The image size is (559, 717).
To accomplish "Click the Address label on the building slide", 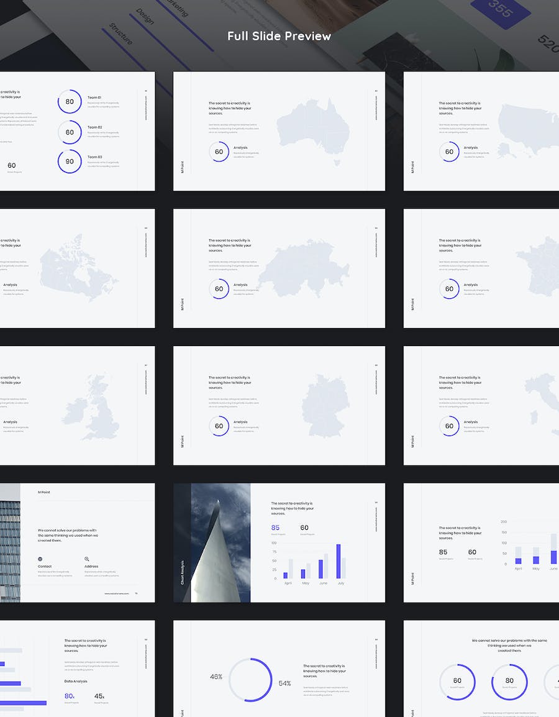I will (x=91, y=567).
